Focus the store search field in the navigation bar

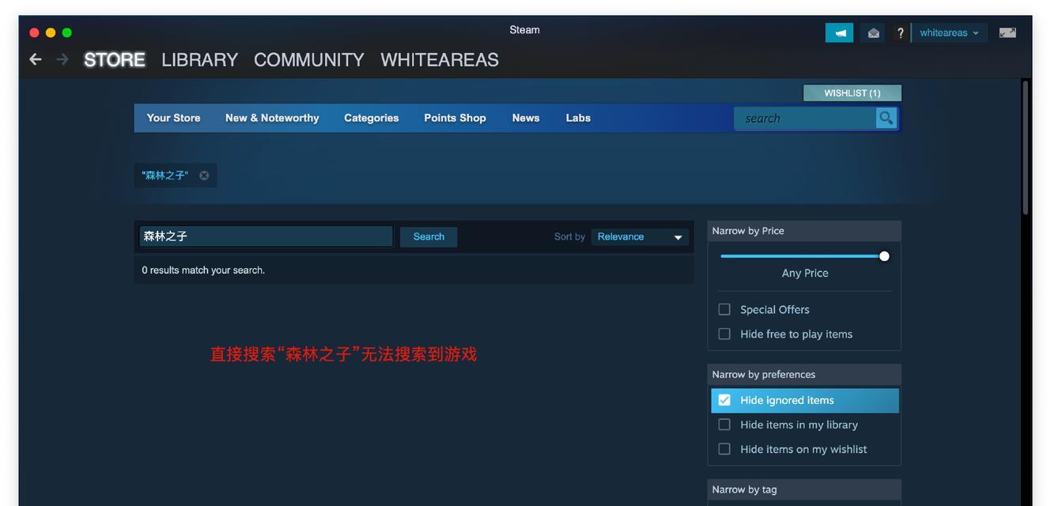tap(805, 118)
